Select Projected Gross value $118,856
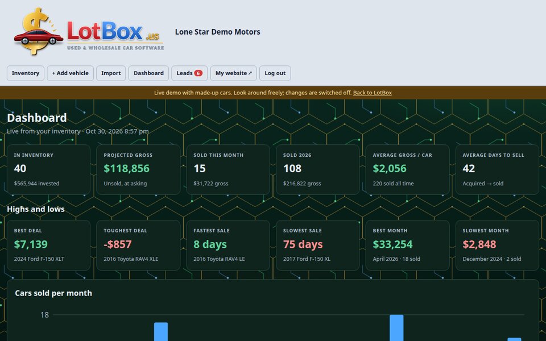This screenshot has height=341, width=546. coord(127,168)
